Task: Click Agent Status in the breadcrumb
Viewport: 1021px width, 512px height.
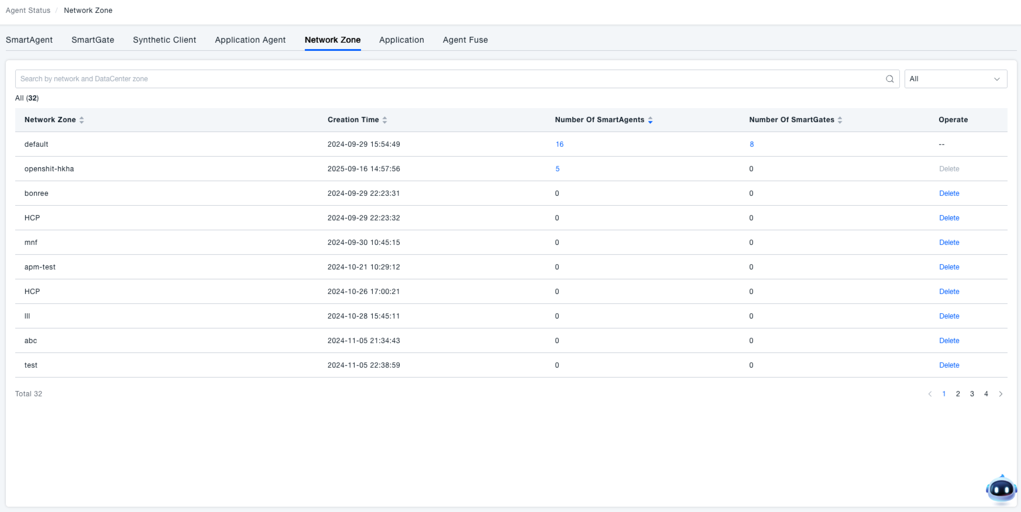Action: pos(28,11)
